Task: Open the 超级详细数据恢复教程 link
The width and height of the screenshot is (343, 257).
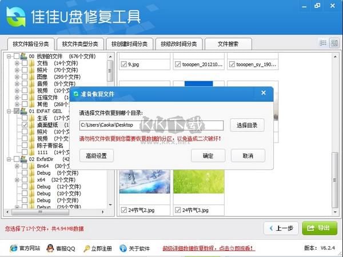Action: [x=208, y=248]
